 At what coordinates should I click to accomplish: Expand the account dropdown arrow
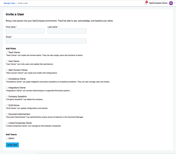point(174,3)
